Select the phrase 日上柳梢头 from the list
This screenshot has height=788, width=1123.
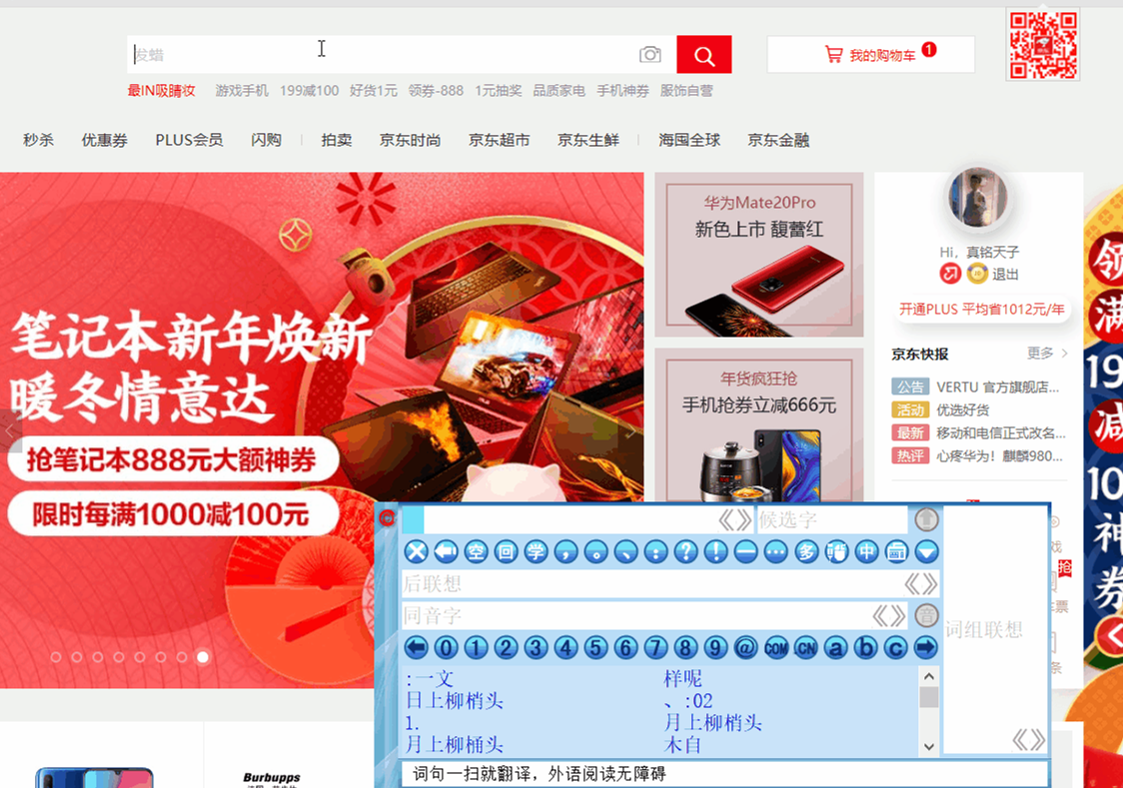tap(455, 701)
